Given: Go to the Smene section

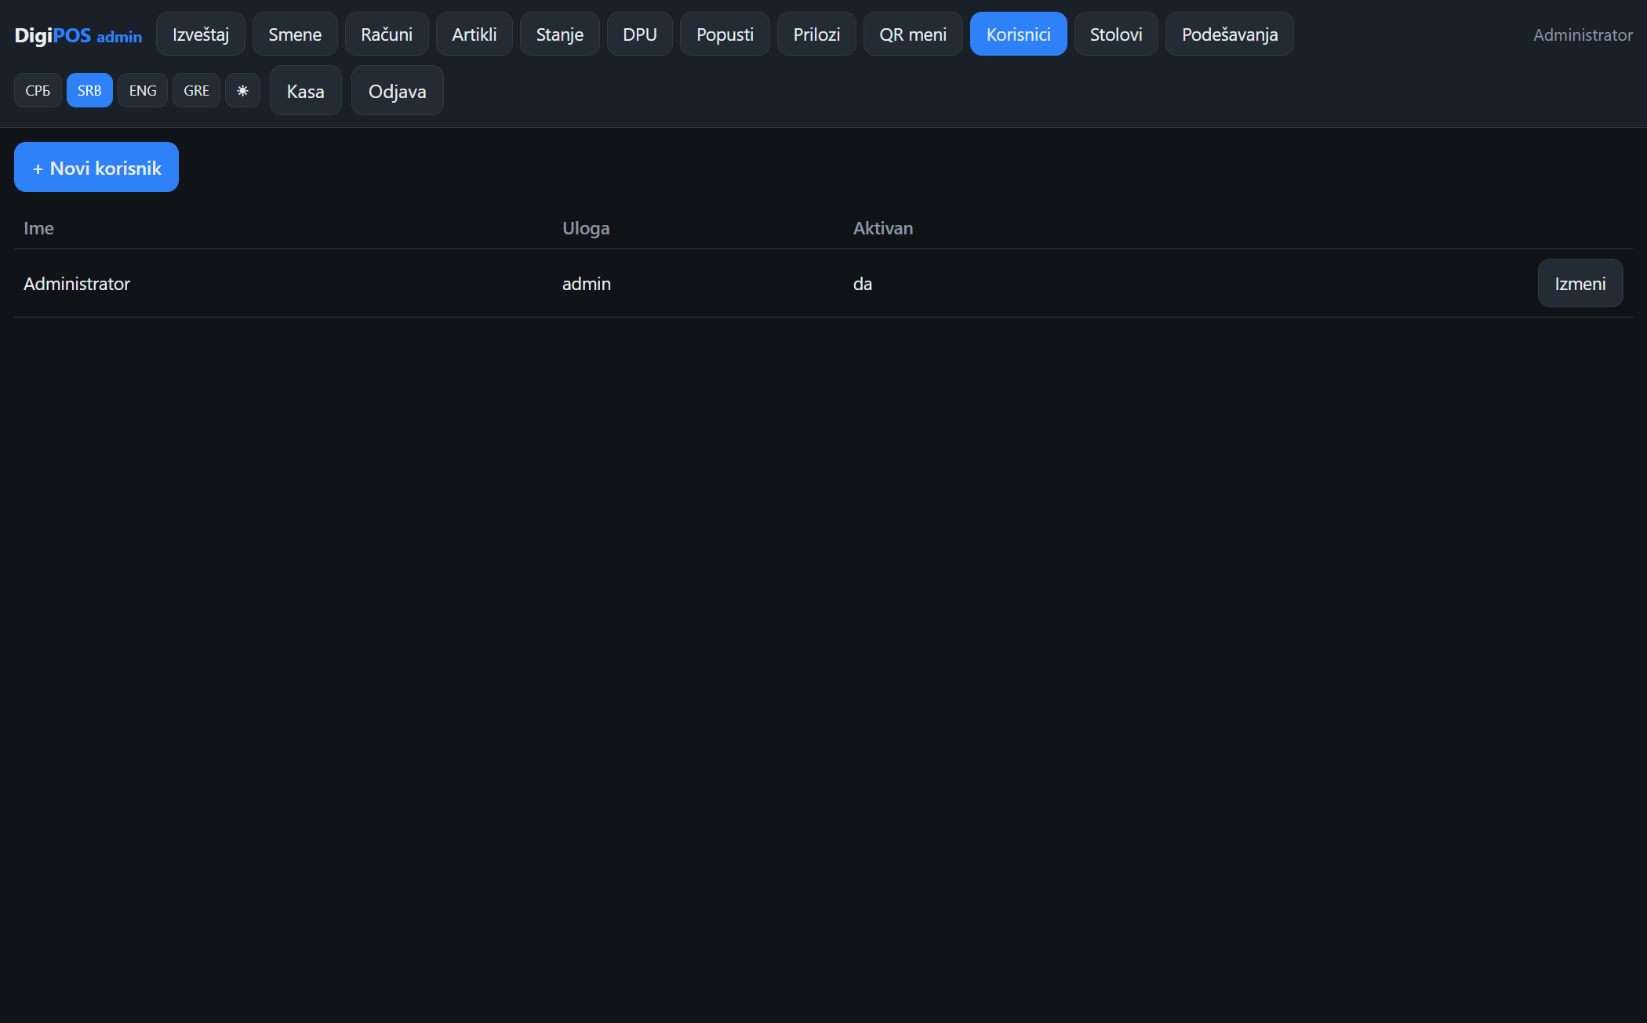Looking at the screenshot, I should click(x=295, y=34).
